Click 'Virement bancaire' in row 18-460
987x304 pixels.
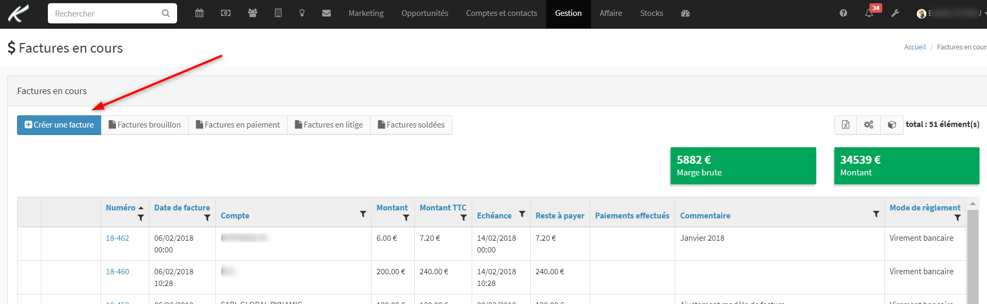click(922, 272)
